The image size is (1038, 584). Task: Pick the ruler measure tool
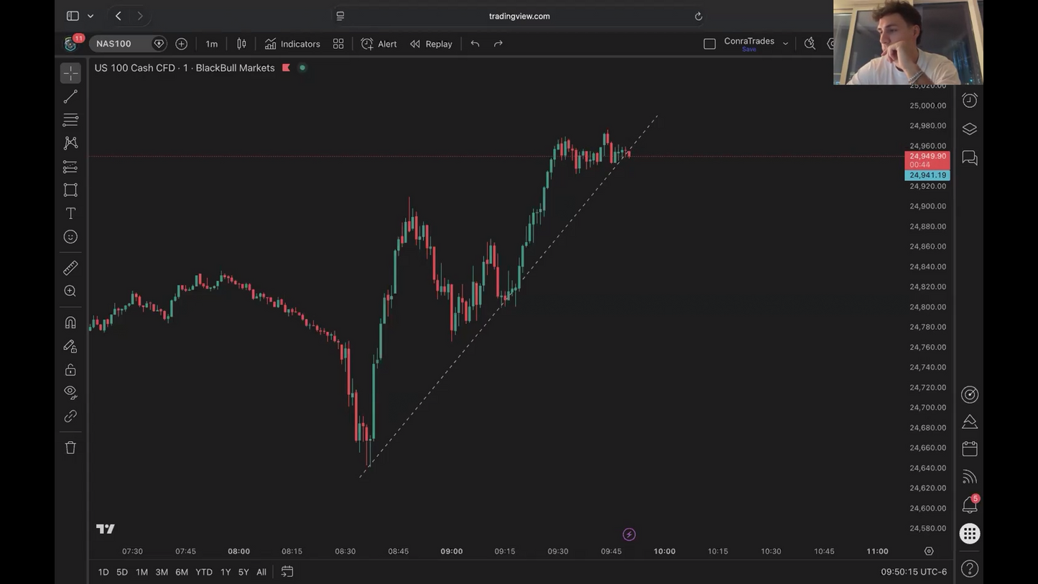(x=70, y=268)
